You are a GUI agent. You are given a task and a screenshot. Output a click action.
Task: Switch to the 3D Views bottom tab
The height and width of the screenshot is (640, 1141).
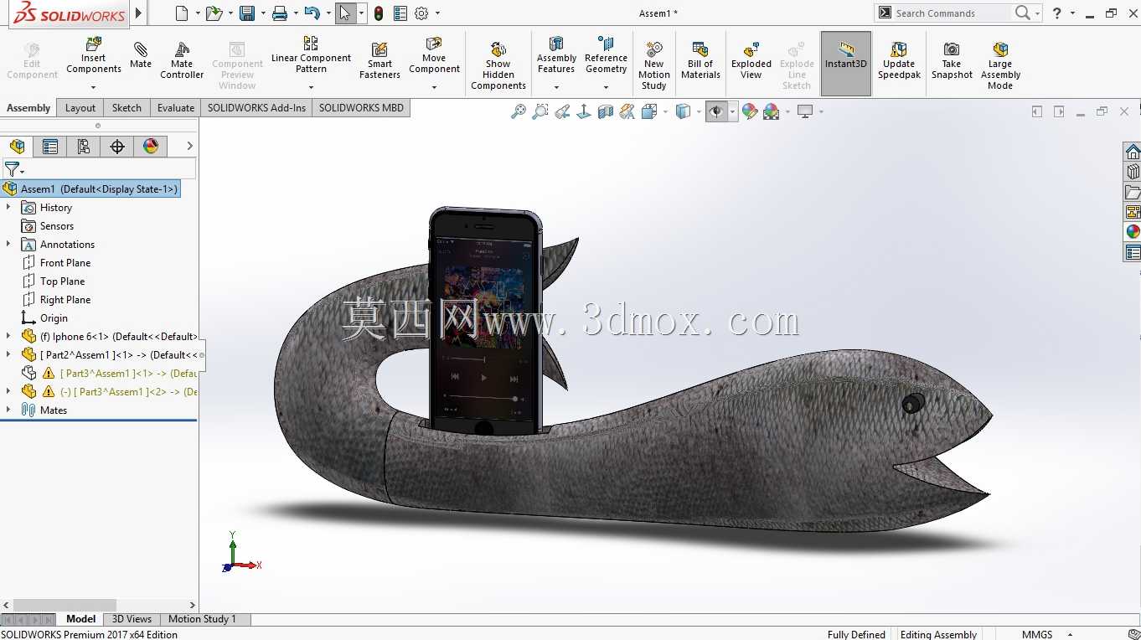tap(132, 619)
